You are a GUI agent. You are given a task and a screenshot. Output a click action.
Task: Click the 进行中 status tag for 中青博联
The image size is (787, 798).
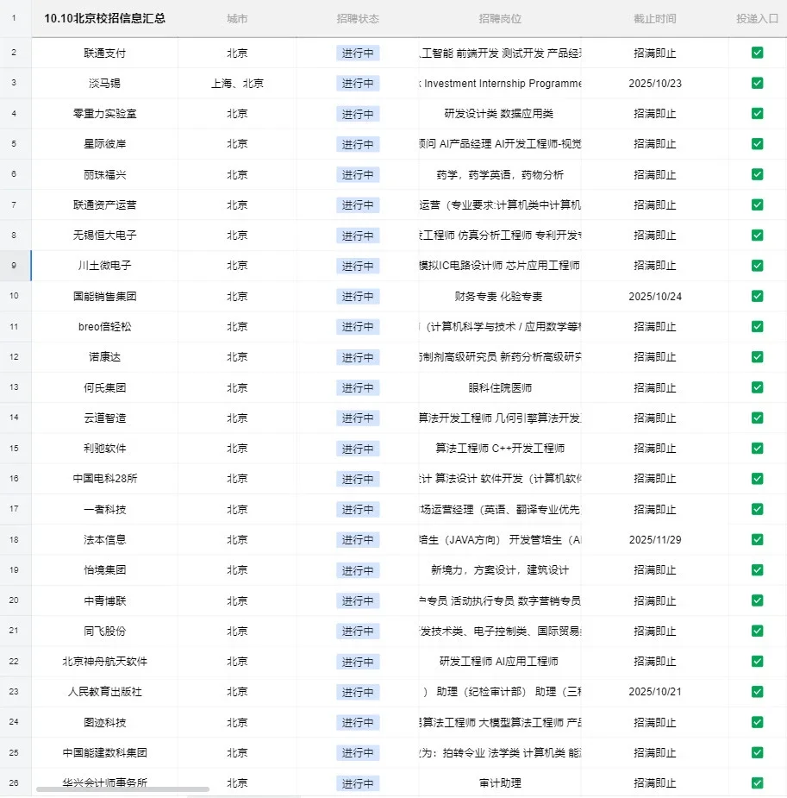[x=358, y=601]
